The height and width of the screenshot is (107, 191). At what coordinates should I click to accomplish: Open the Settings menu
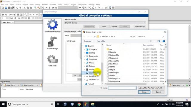click(91, 4)
